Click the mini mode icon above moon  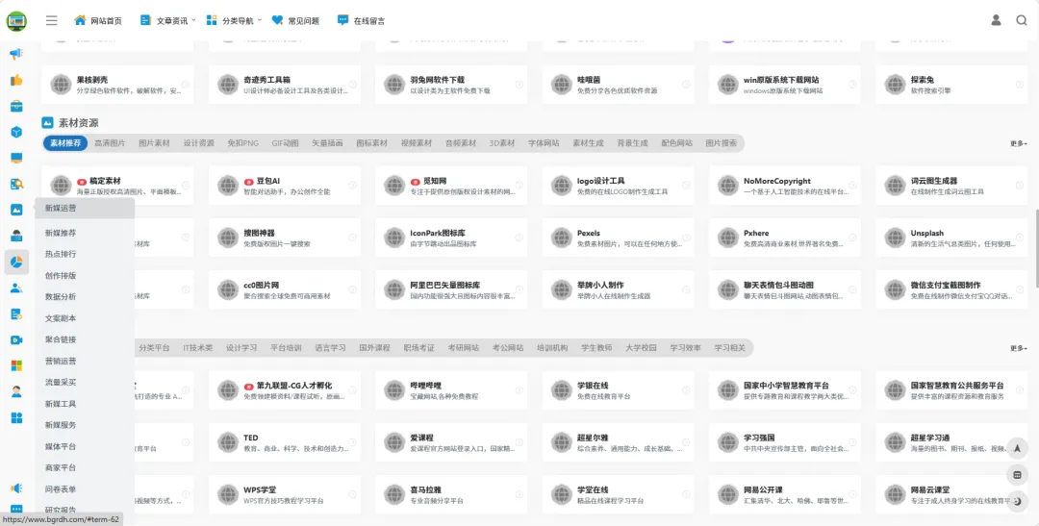[x=1018, y=475]
